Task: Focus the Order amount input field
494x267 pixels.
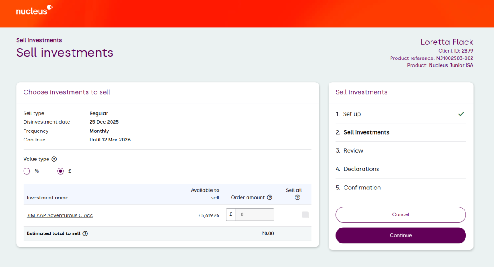Action: click(254, 215)
